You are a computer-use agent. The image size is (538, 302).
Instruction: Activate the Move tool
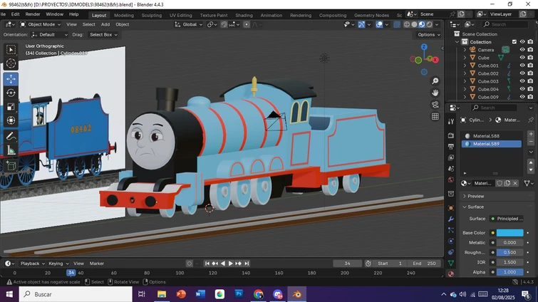click(11, 79)
